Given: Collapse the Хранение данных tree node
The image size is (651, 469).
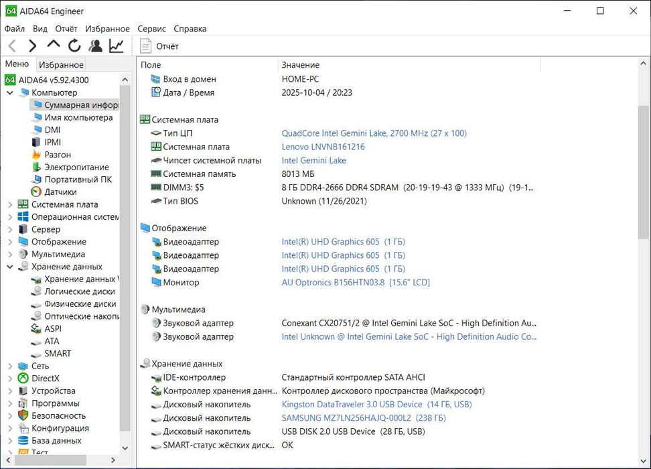Looking at the screenshot, I should pos(10,267).
